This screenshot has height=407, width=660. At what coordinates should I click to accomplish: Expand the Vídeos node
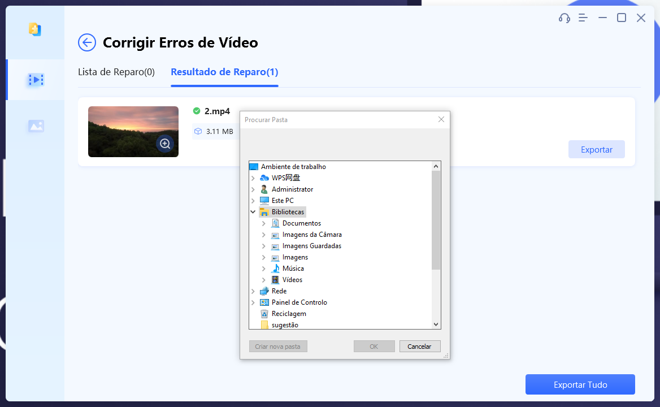tap(264, 280)
